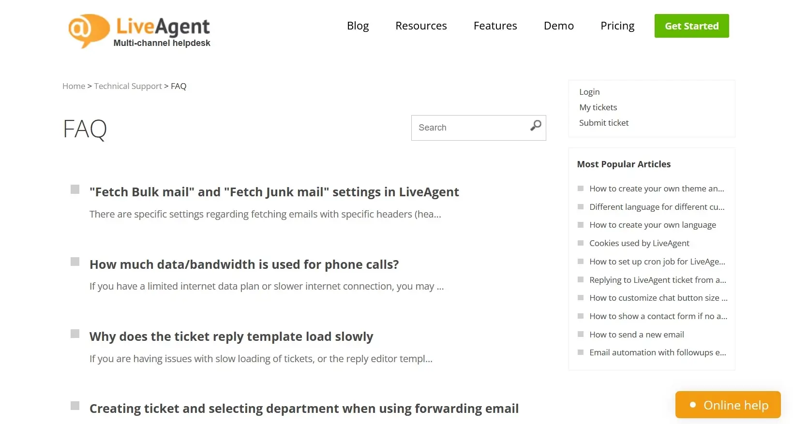Click the square bullet beside ticket reply template article
Image resolution: width=793 pixels, height=424 pixels.
(75, 334)
